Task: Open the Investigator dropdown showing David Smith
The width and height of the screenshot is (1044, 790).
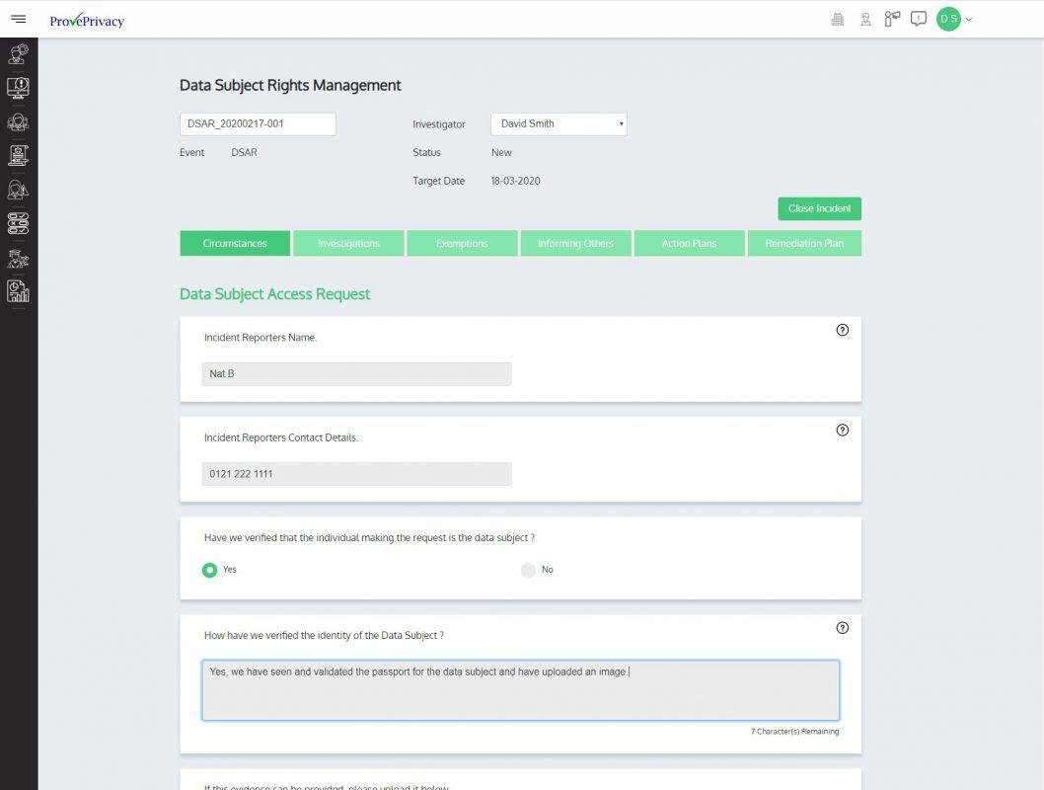Action: pos(559,124)
